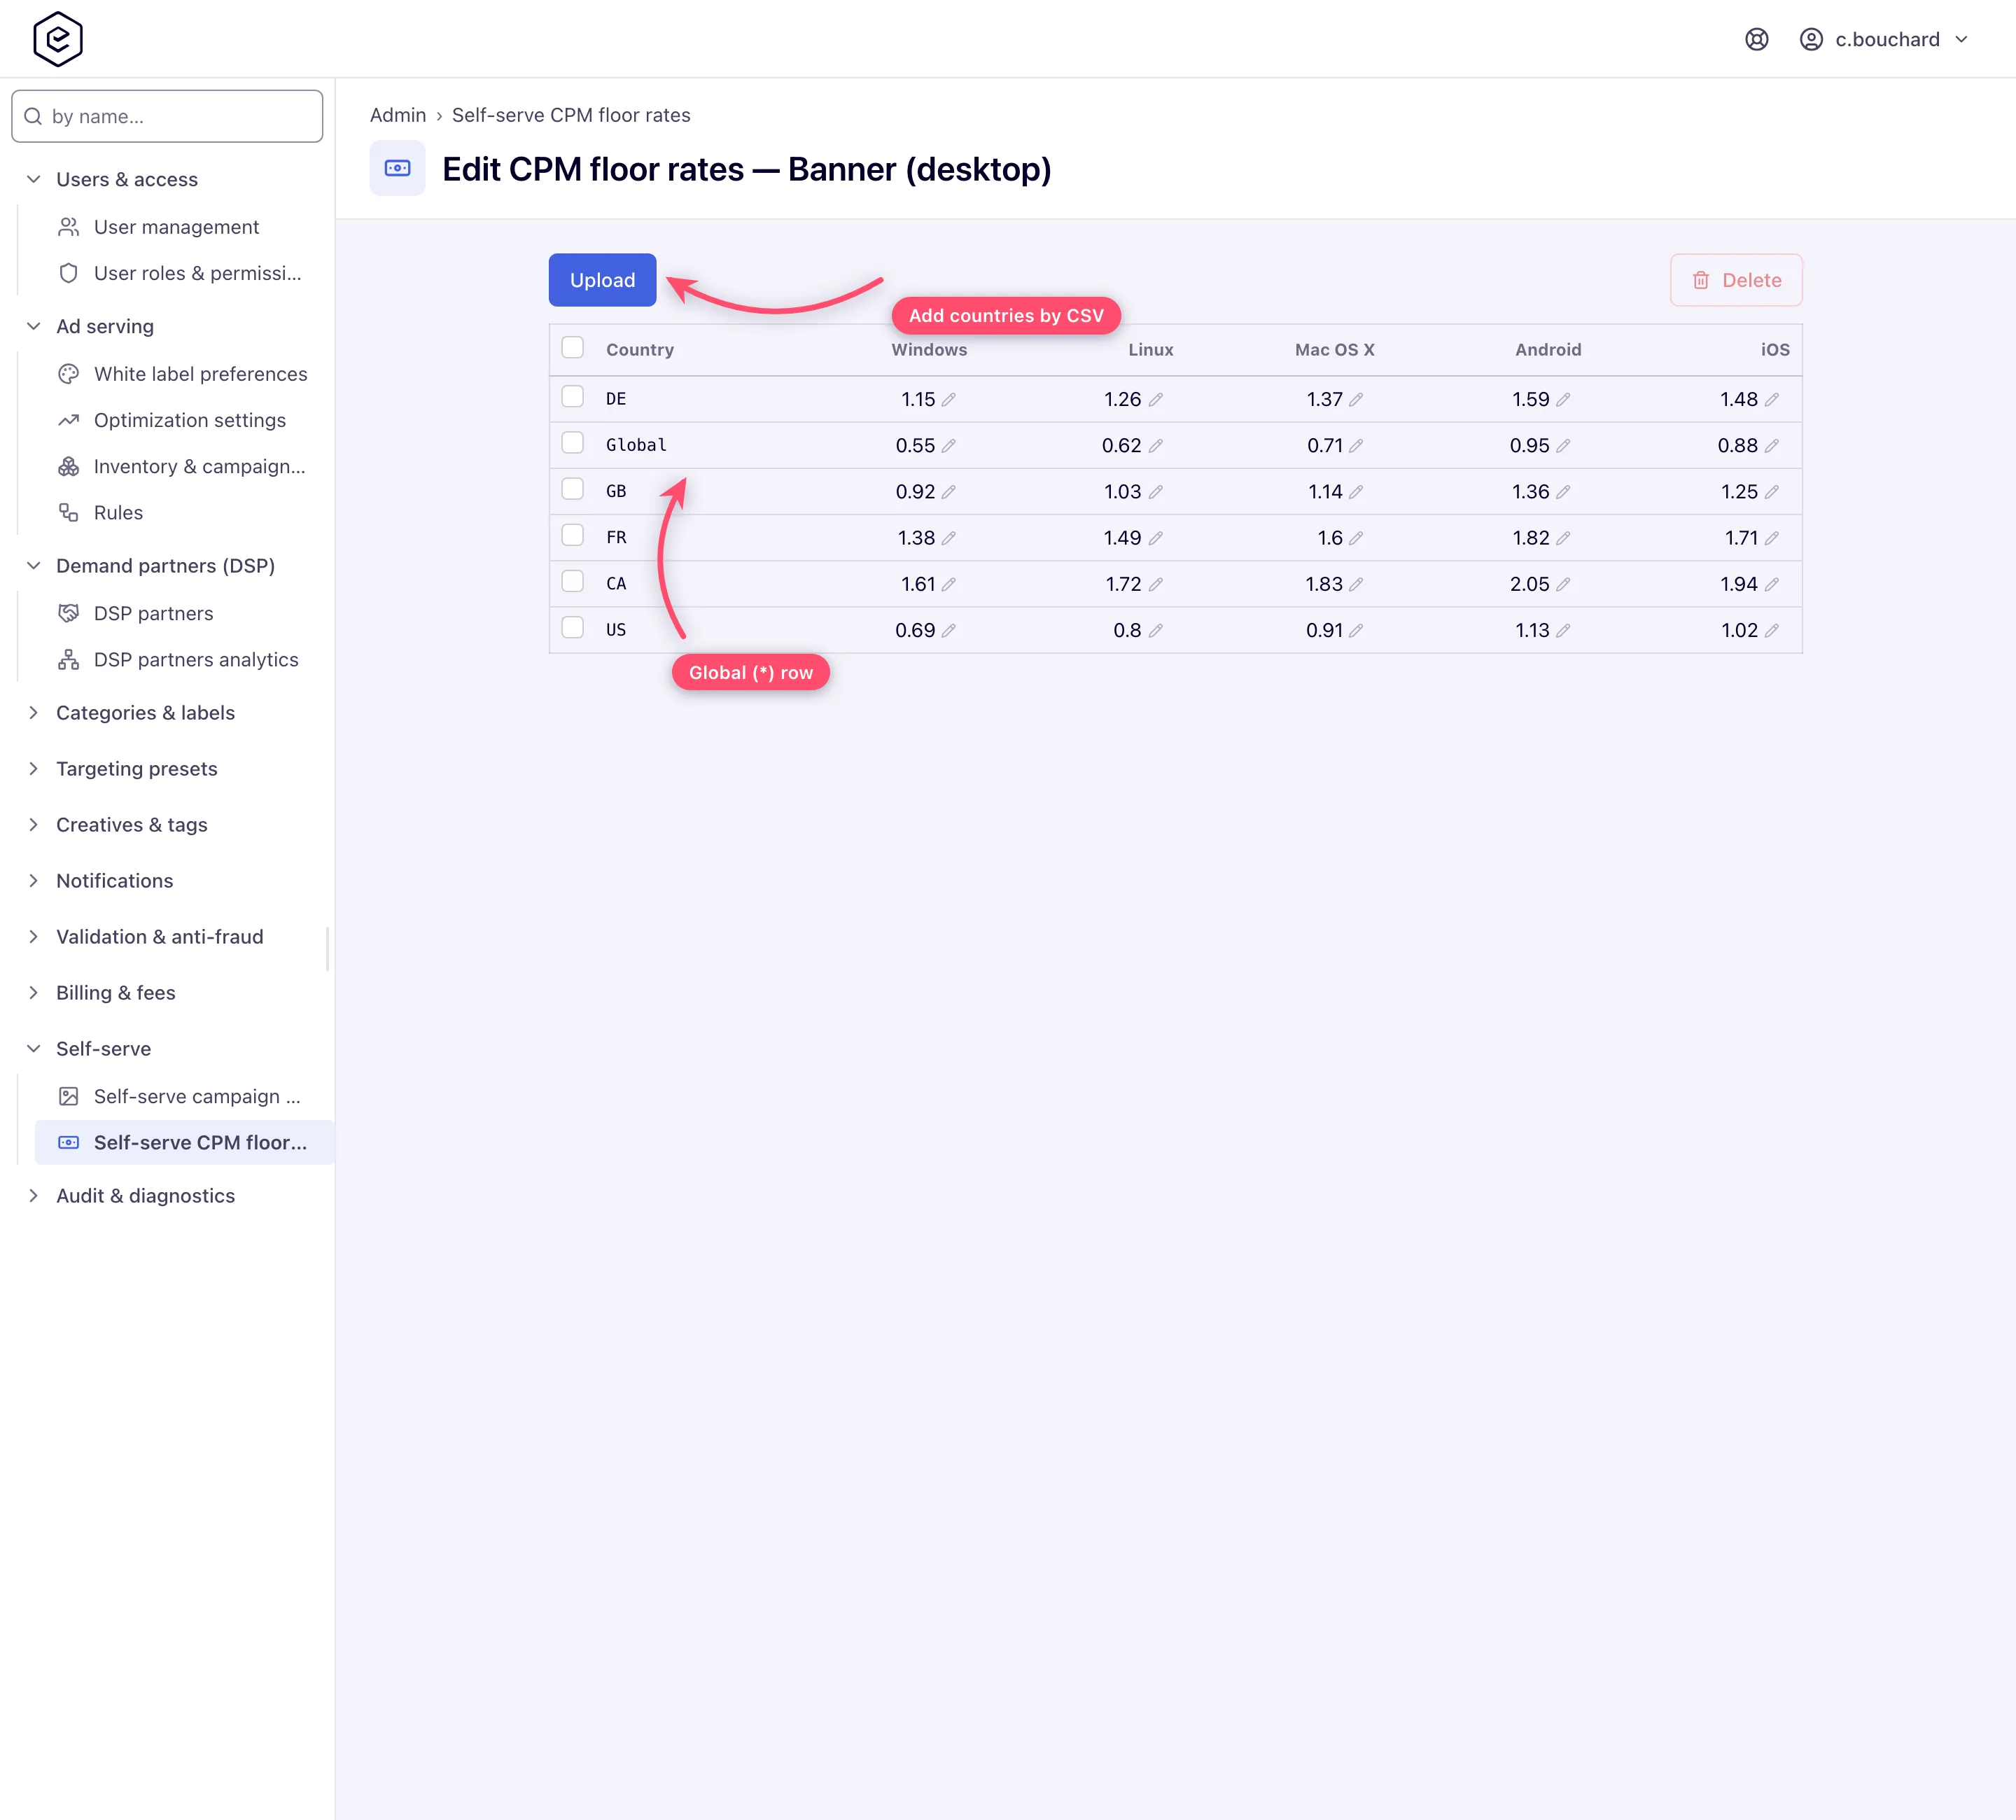The image size is (2016, 1820).
Task: Check the Global row checkbox
Action: (x=572, y=442)
